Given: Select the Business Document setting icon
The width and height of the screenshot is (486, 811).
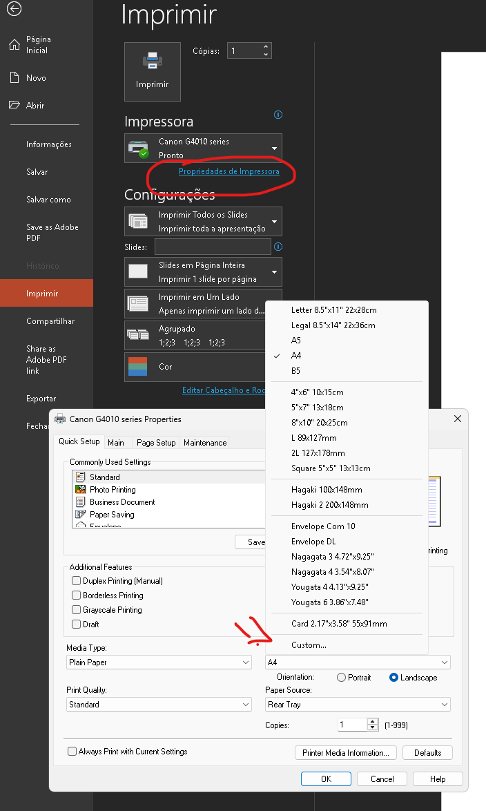Looking at the screenshot, I should click(80, 502).
